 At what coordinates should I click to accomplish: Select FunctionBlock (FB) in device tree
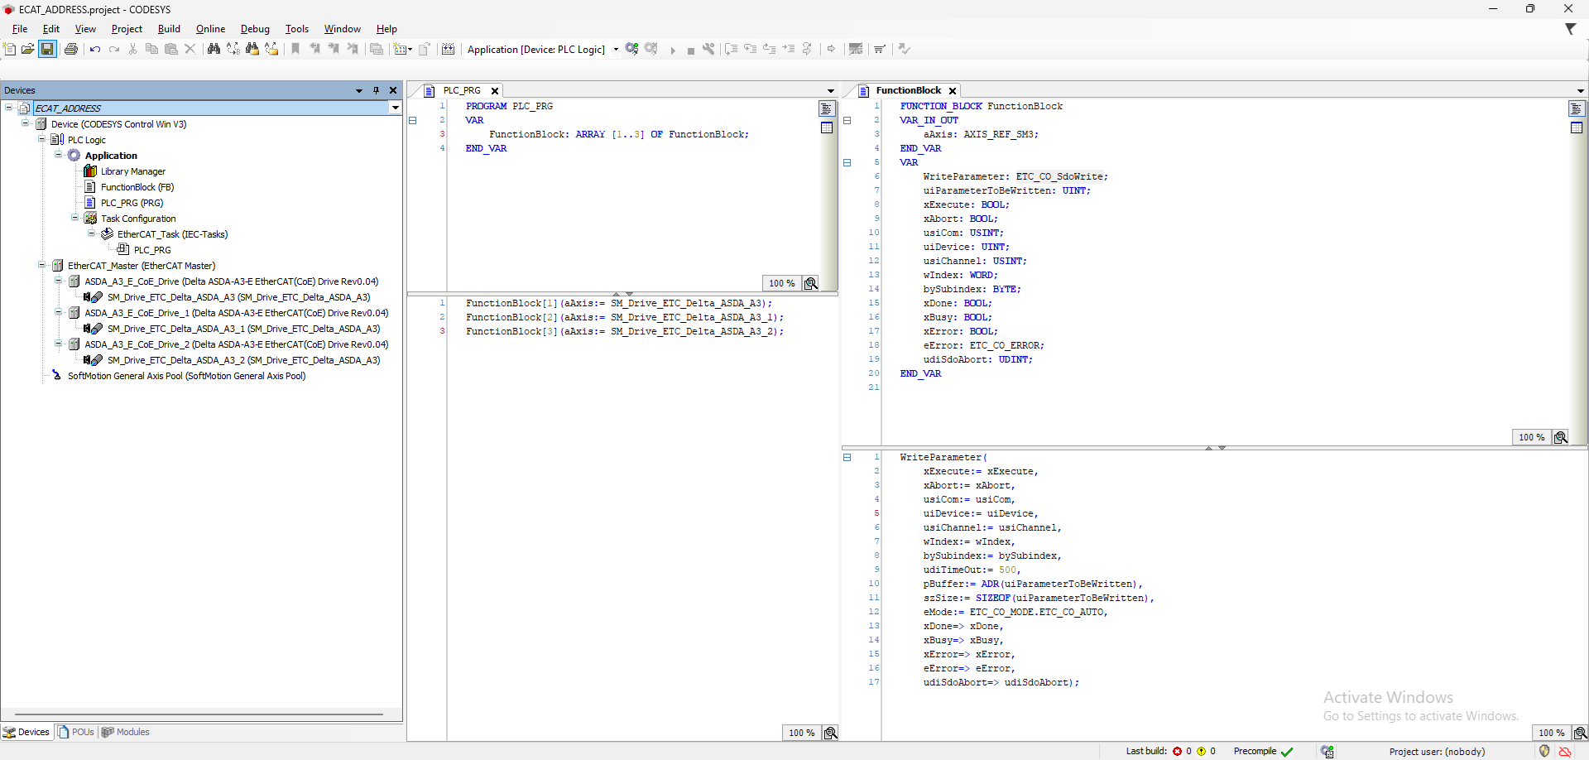(x=137, y=187)
